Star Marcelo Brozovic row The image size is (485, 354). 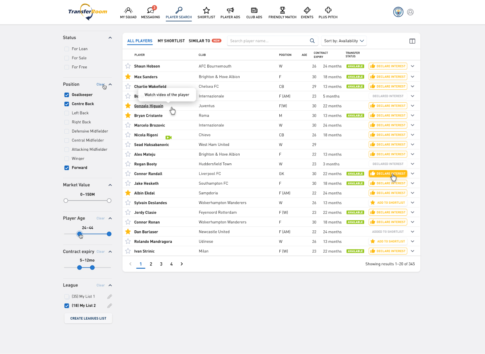point(128,125)
